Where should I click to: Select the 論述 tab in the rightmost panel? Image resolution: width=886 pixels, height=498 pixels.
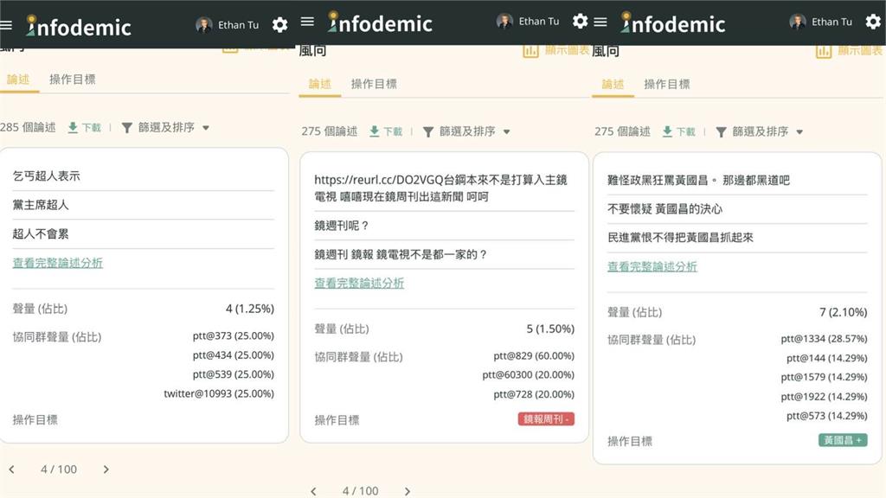(613, 84)
